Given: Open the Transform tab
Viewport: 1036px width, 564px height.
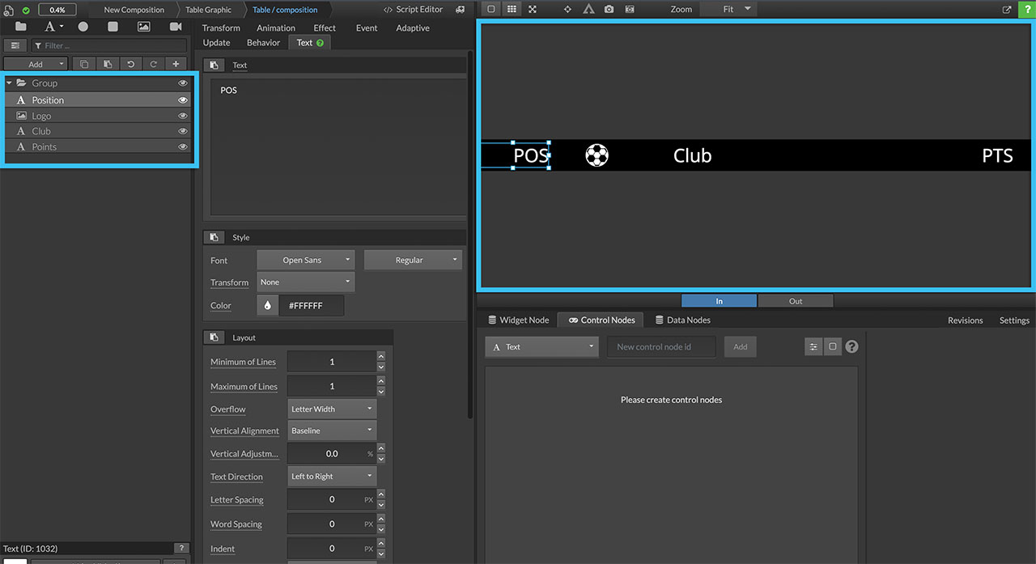Looking at the screenshot, I should (x=221, y=28).
